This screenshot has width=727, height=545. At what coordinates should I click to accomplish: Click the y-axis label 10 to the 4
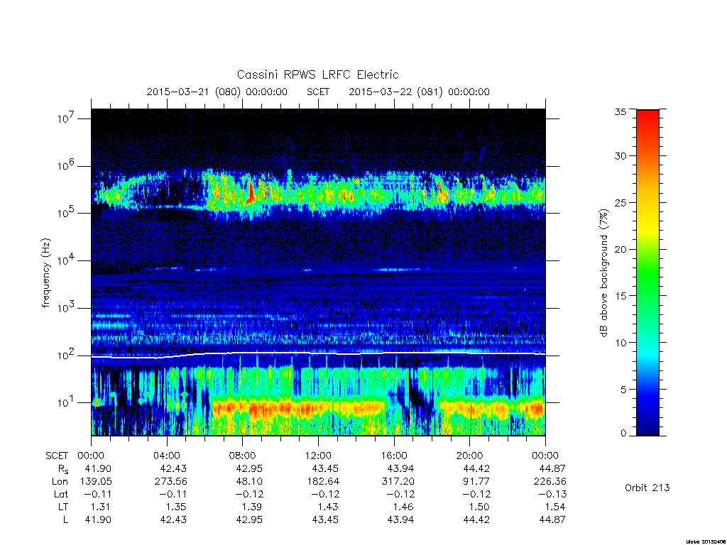click(x=67, y=260)
